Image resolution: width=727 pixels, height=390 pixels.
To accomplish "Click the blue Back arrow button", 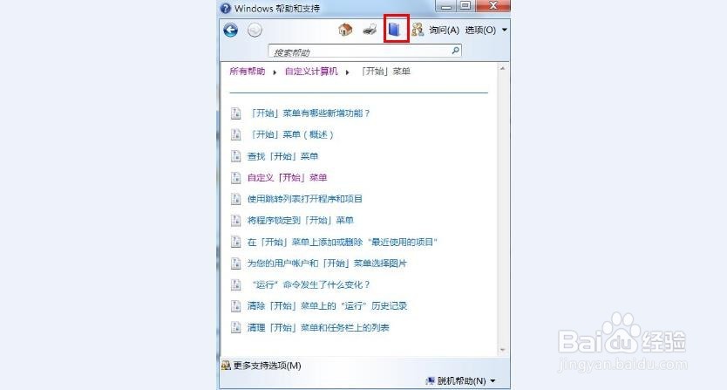I will pyautogui.click(x=230, y=31).
